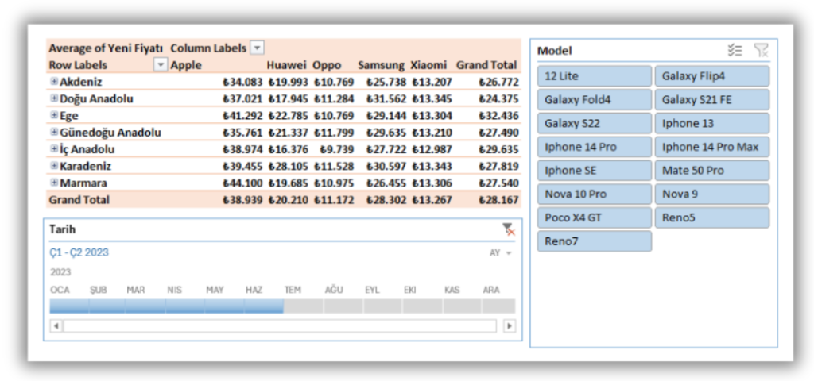
Task: Select HAZ month on the timeline
Action: [264, 306]
